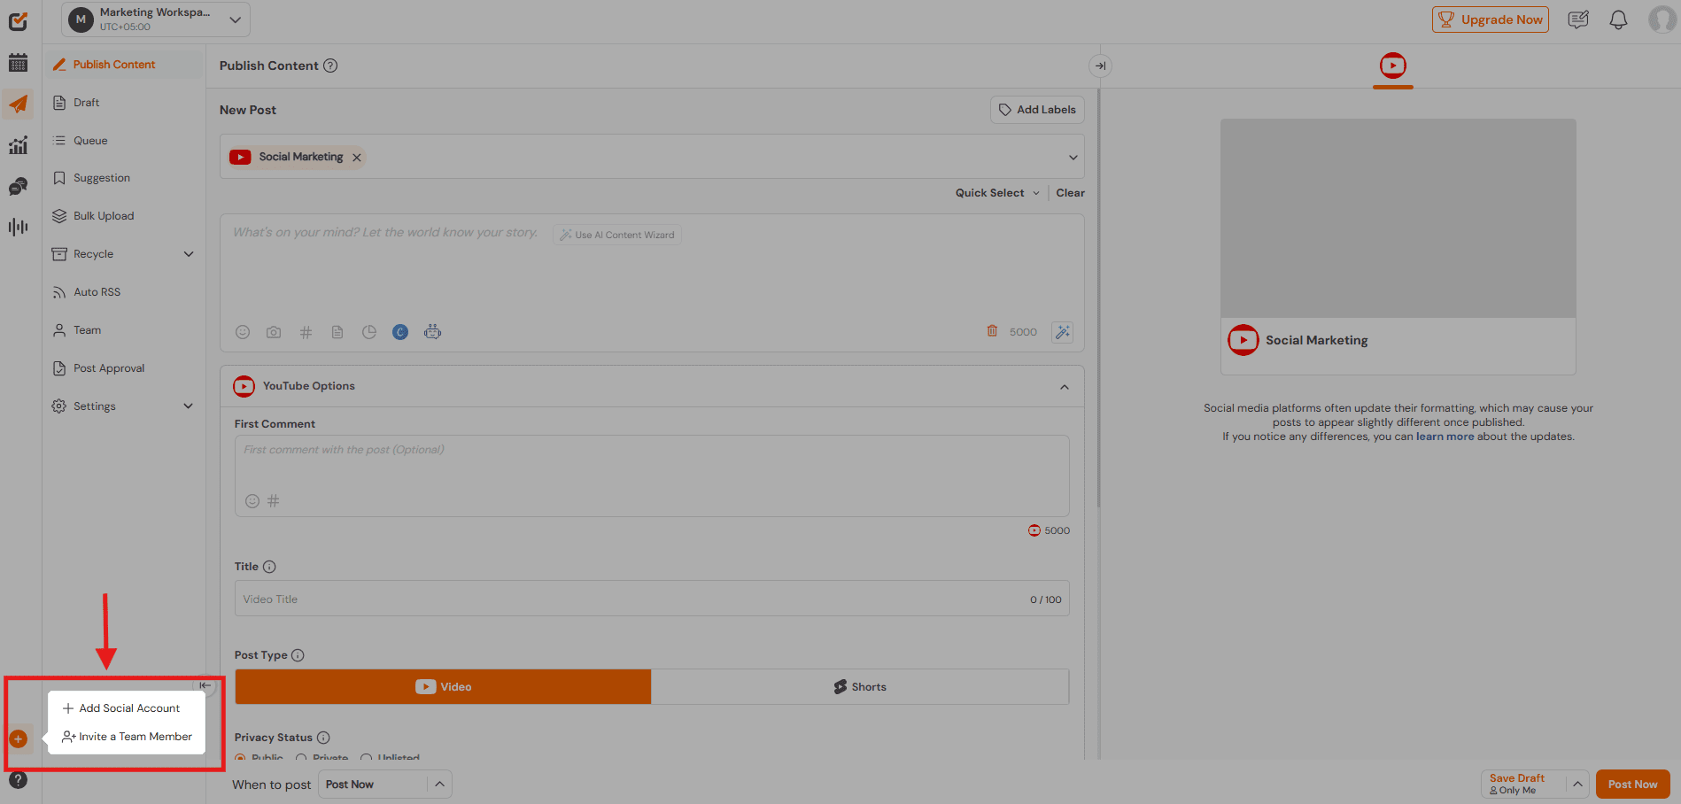Open the analytics chart sidebar icon
Screen dimensions: 1681x804
[18, 145]
